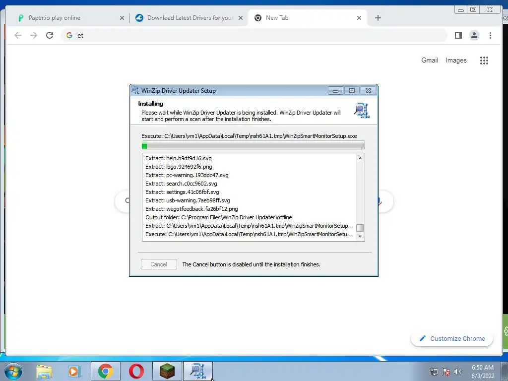Select the 'Extract: pc-warning.193ddc47.svg' log line
The height and width of the screenshot is (381, 508).
click(187, 175)
